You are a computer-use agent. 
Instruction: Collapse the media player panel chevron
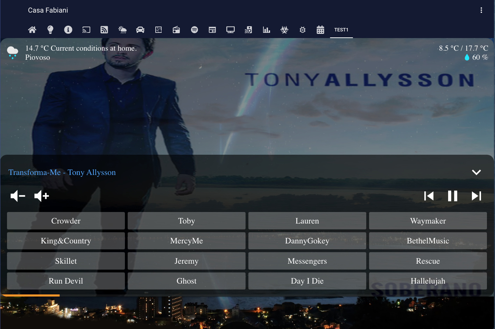(x=476, y=172)
